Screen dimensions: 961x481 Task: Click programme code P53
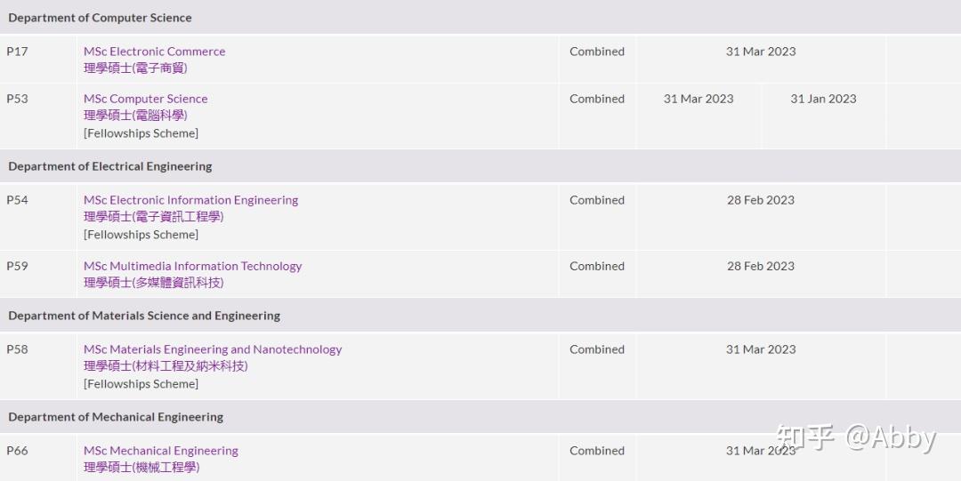[x=17, y=99]
